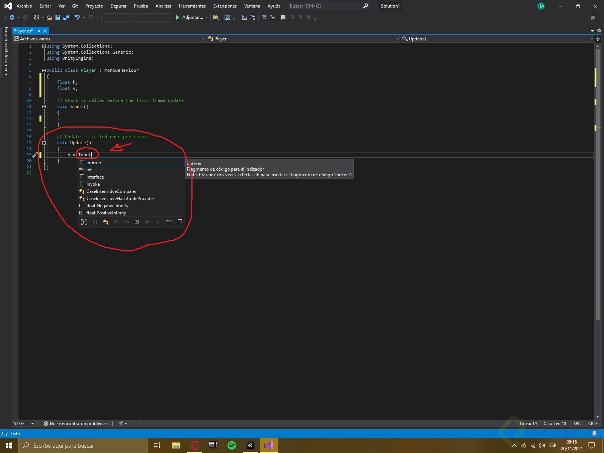Expand the Archivos varios project dropdown
Screen dimensions: 604x453
pyautogui.click(x=203, y=39)
